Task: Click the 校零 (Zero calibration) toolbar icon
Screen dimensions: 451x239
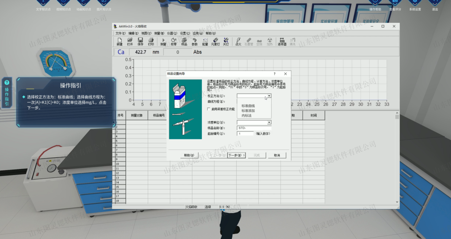Action: coord(173,42)
